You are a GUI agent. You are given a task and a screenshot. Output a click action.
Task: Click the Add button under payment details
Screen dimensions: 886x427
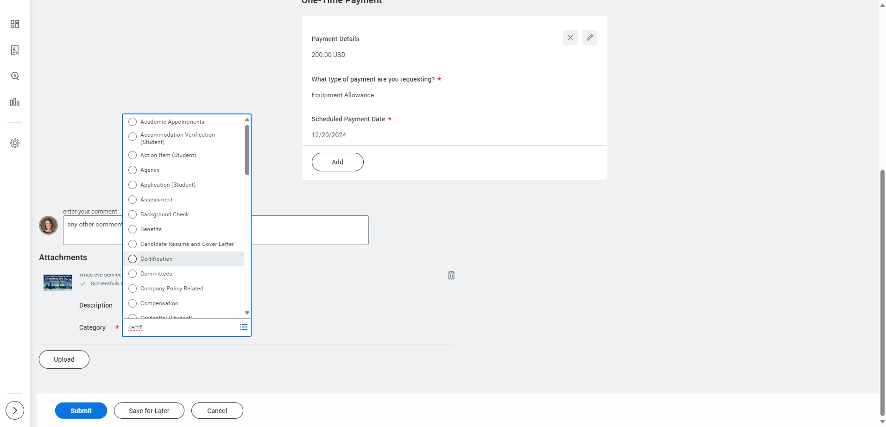click(x=337, y=162)
